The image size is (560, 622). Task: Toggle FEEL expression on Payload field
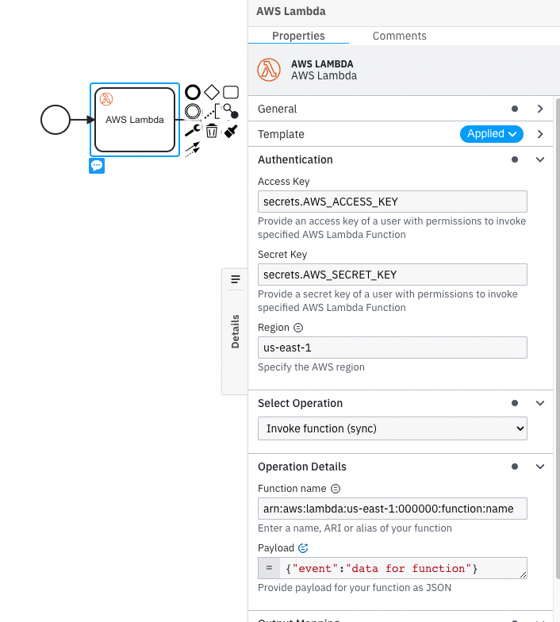pos(303,548)
